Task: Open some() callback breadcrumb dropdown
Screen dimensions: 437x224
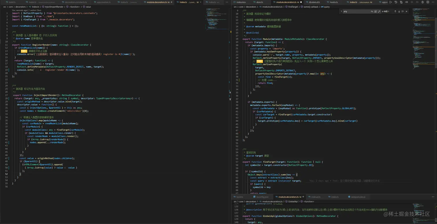Action: pyautogui.click(x=309, y=7)
